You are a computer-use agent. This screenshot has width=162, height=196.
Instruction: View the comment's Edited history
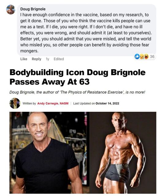pos(59,59)
